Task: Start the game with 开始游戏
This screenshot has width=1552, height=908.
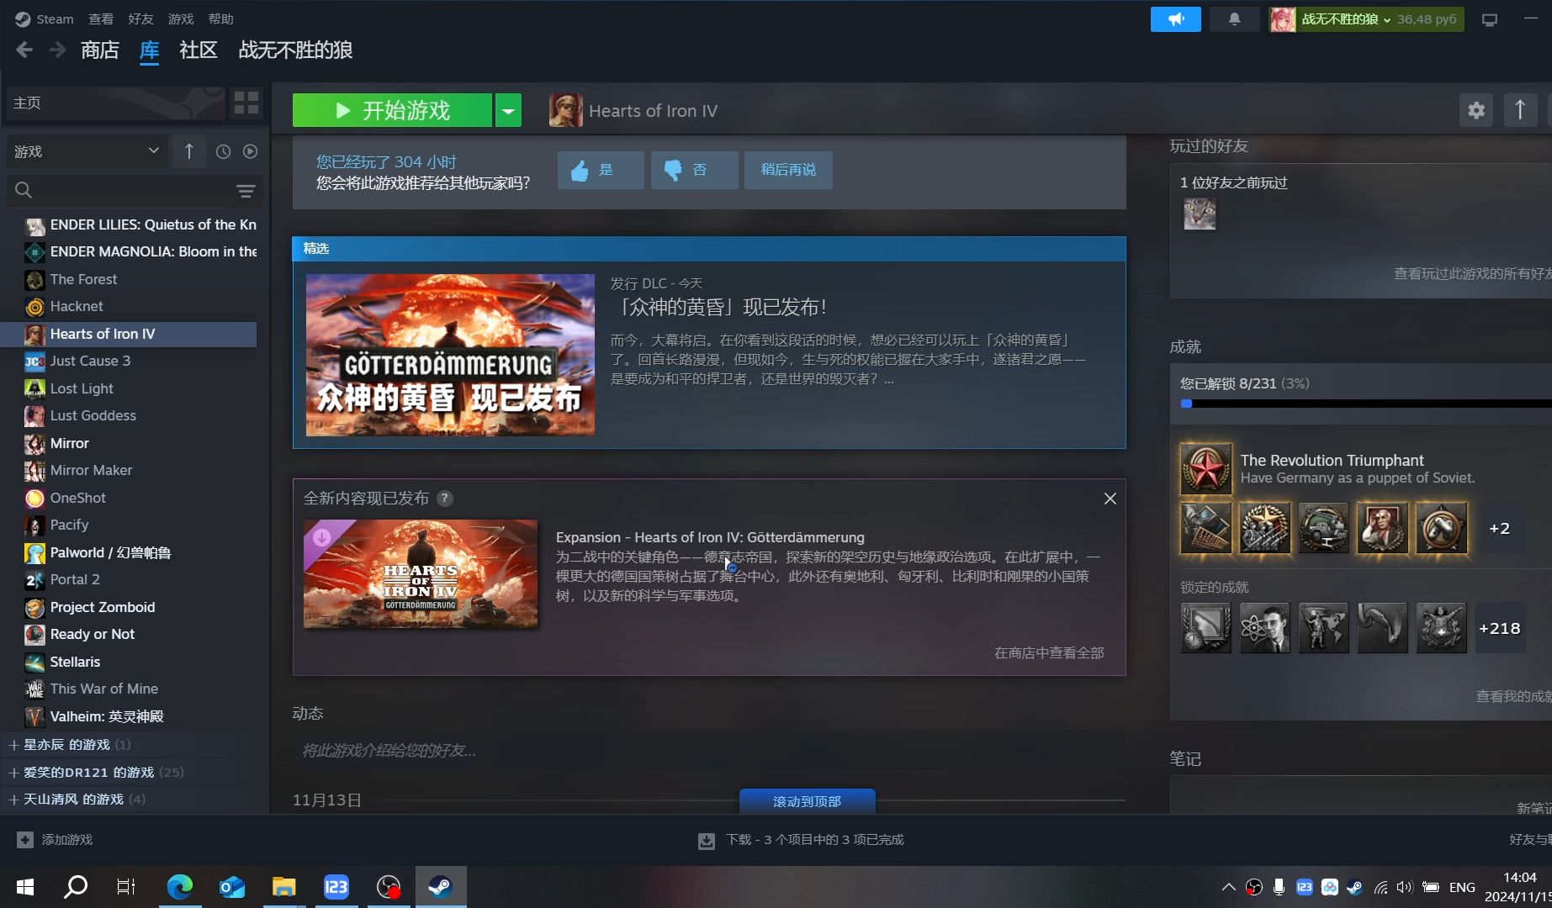Action: point(392,110)
